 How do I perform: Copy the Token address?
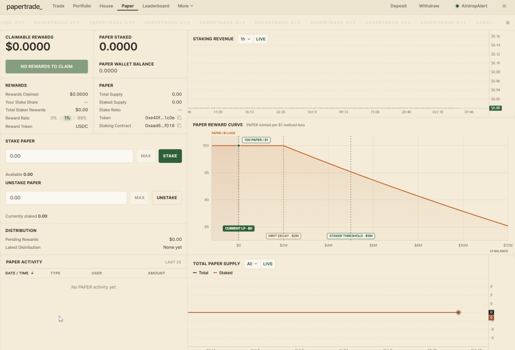pos(179,118)
